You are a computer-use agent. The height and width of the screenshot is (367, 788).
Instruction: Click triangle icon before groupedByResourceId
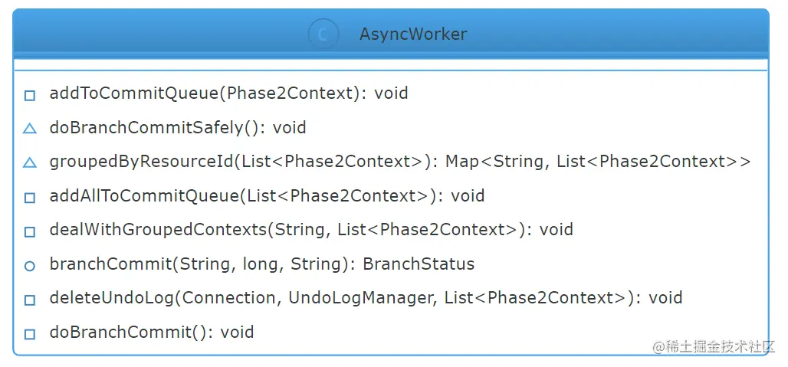[30, 162]
